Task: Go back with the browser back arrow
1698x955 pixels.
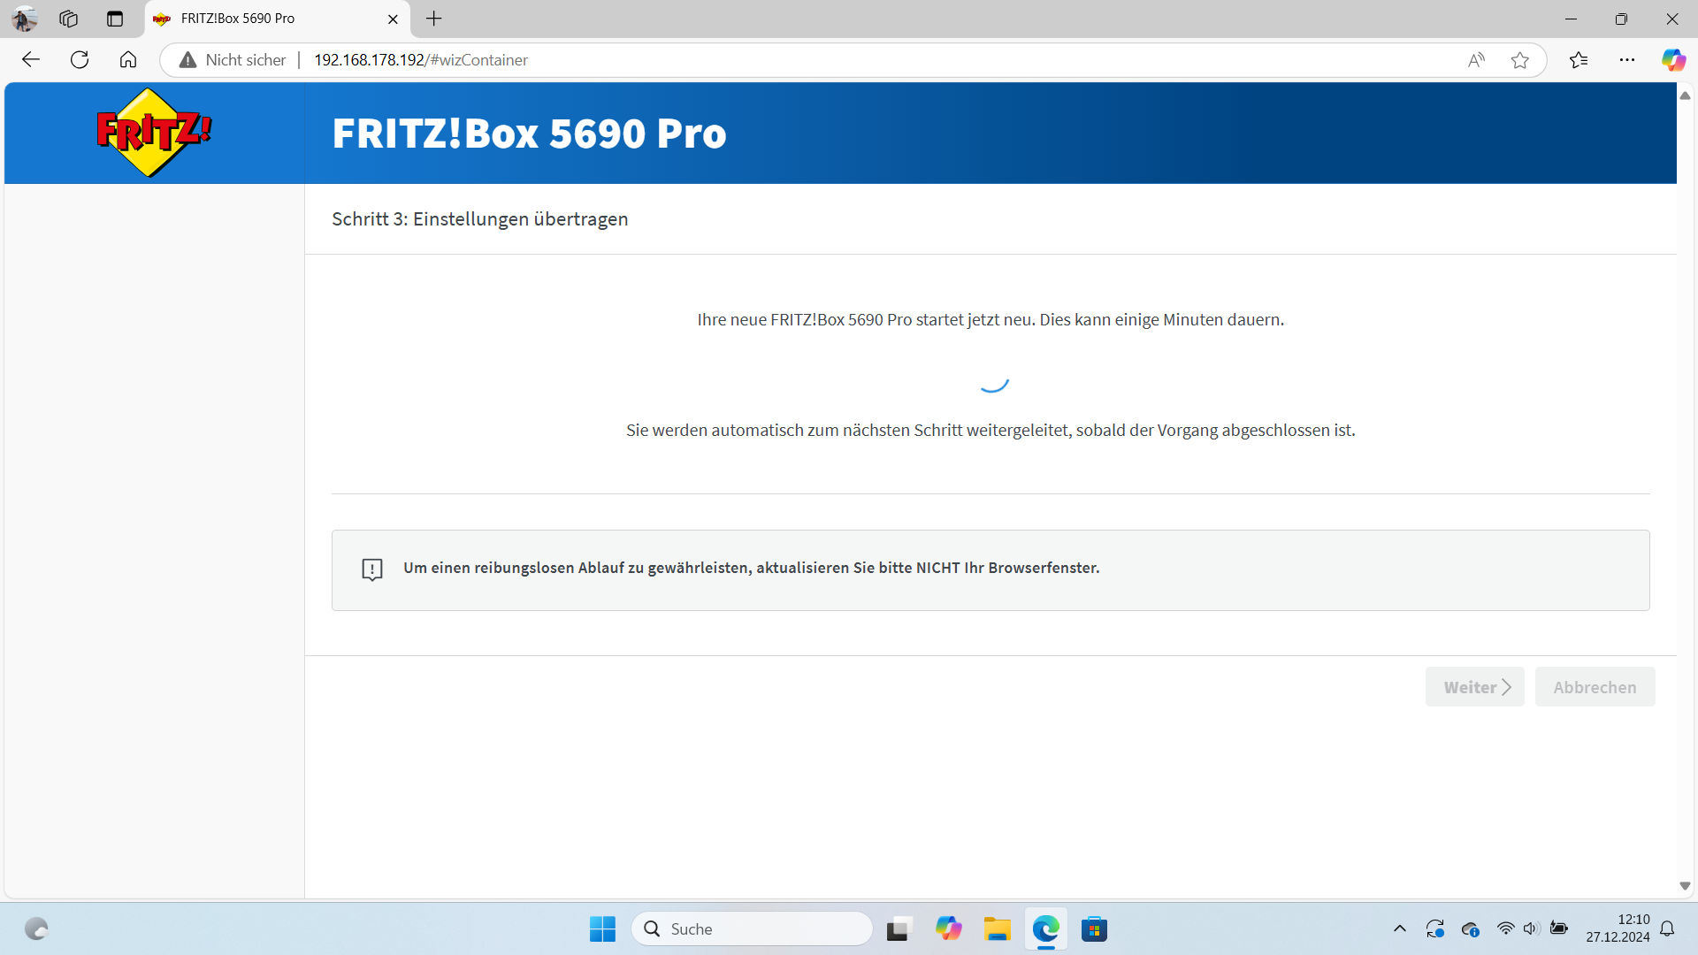Action: coord(31,59)
